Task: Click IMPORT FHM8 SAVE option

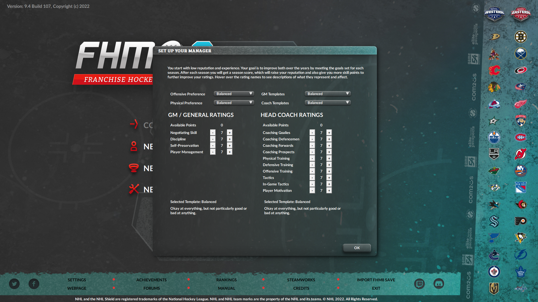Action: (x=376, y=280)
